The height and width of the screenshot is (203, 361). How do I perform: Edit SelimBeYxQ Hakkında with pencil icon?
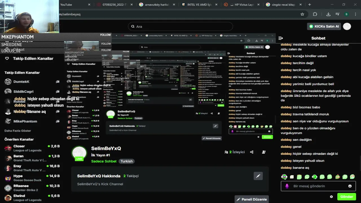[x=258, y=176]
